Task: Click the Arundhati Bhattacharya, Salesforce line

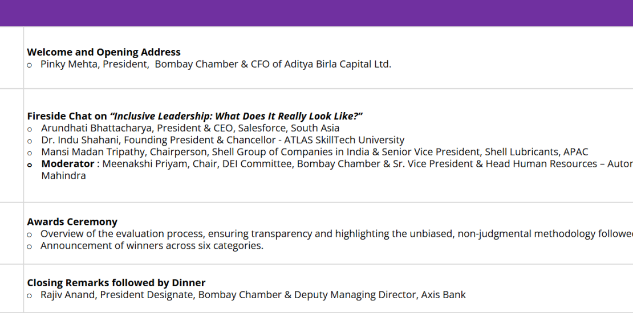Action: (x=190, y=128)
